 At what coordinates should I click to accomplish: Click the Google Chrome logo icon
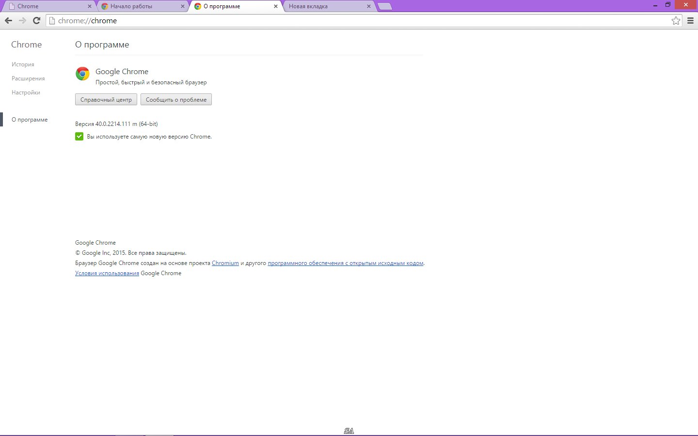82,74
